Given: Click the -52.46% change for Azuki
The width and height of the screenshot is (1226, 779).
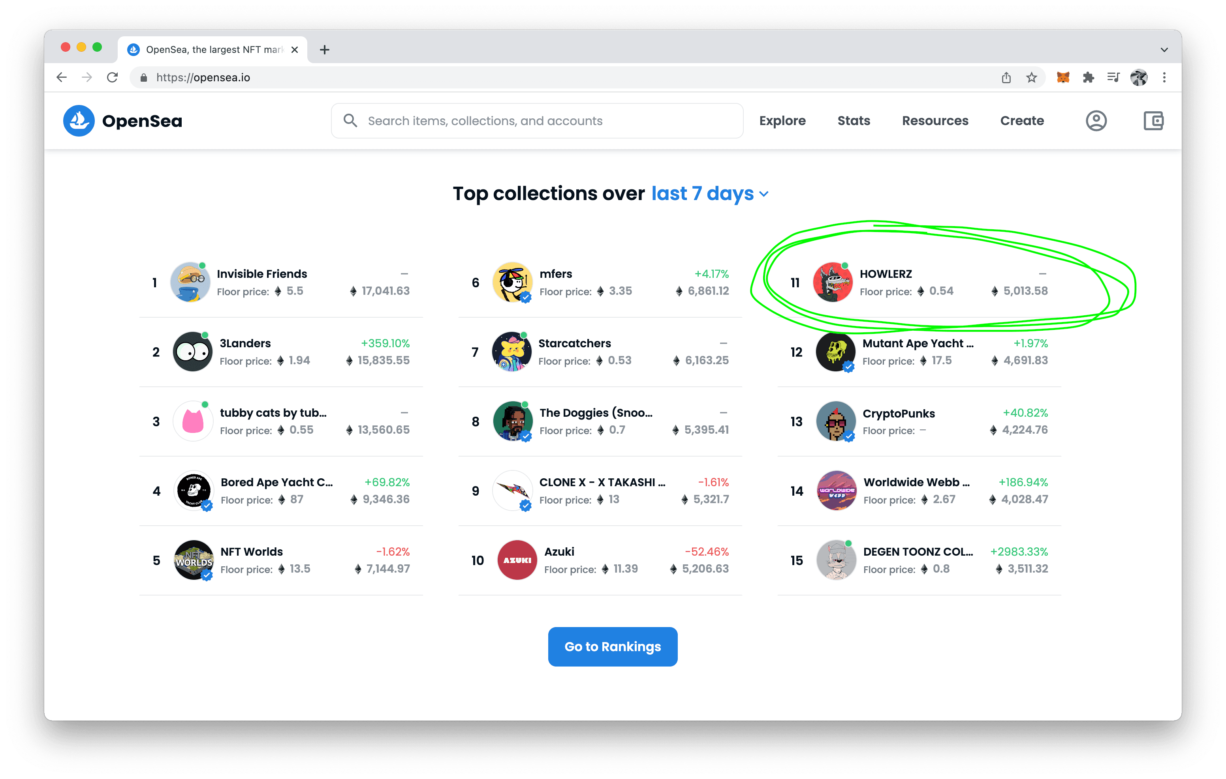Looking at the screenshot, I should (706, 552).
